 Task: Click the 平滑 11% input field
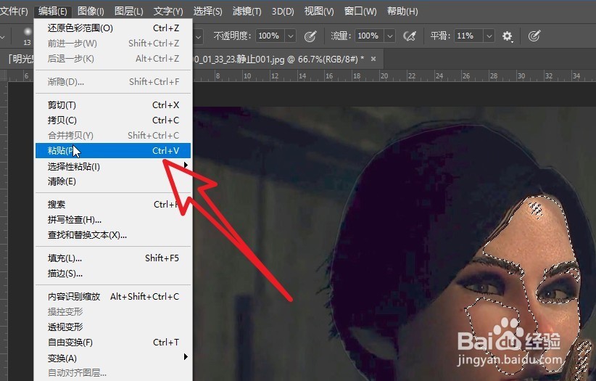(468, 36)
